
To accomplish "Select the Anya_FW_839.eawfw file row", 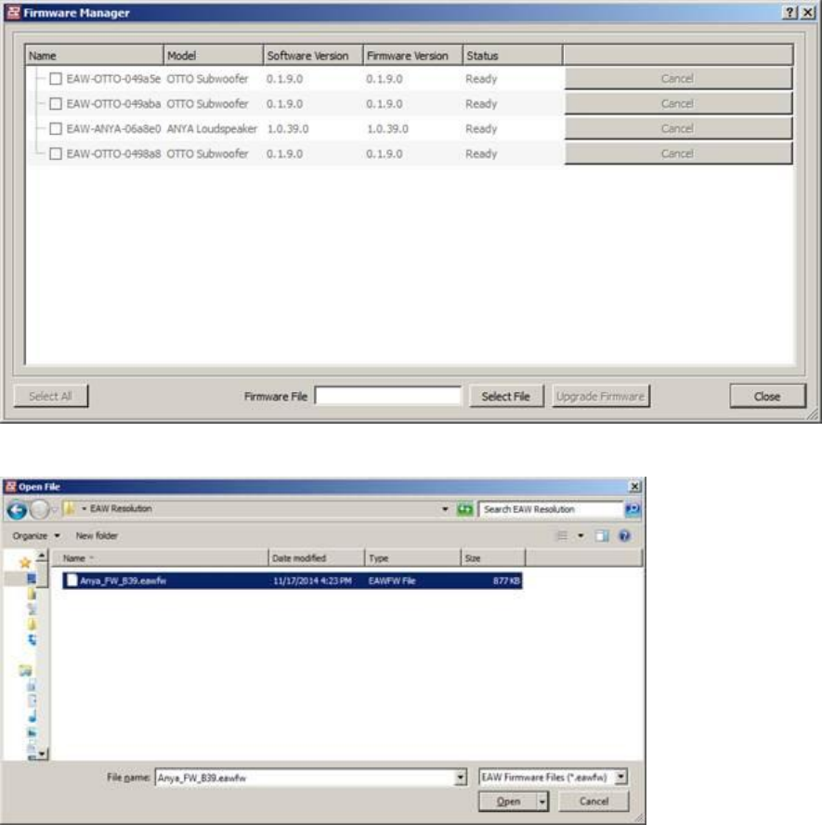I will pyautogui.click(x=293, y=581).
